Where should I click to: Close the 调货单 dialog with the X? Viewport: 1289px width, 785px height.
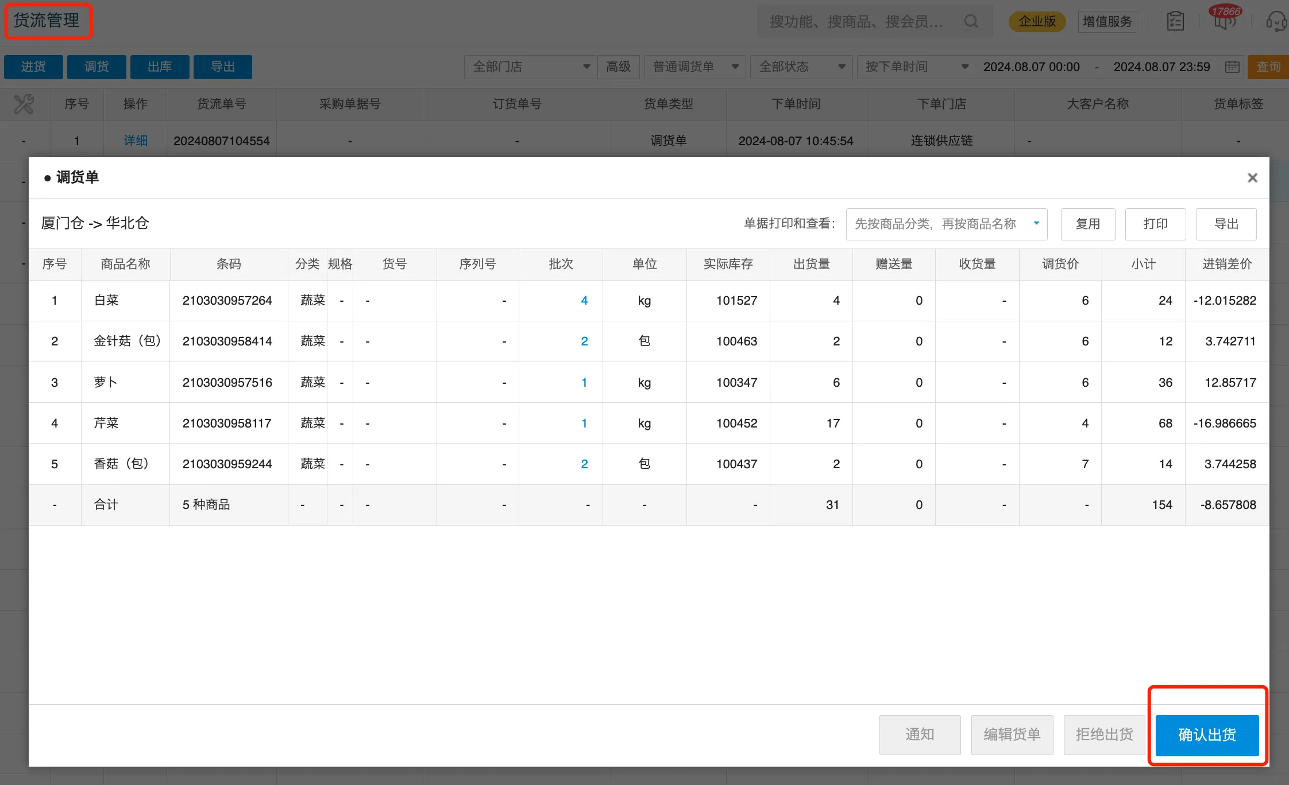pos(1252,178)
